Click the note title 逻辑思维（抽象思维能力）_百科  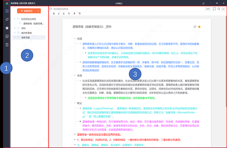pyautogui.click(x=92, y=27)
